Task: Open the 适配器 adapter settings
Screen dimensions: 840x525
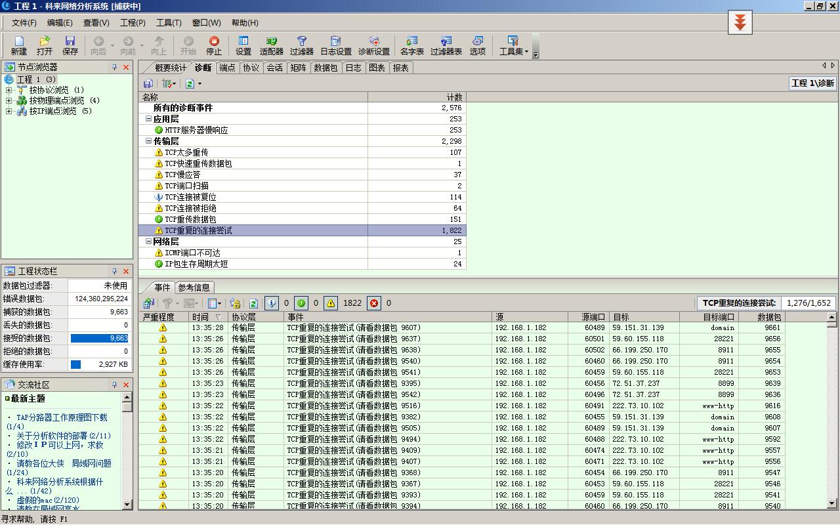Action: click(x=272, y=45)
